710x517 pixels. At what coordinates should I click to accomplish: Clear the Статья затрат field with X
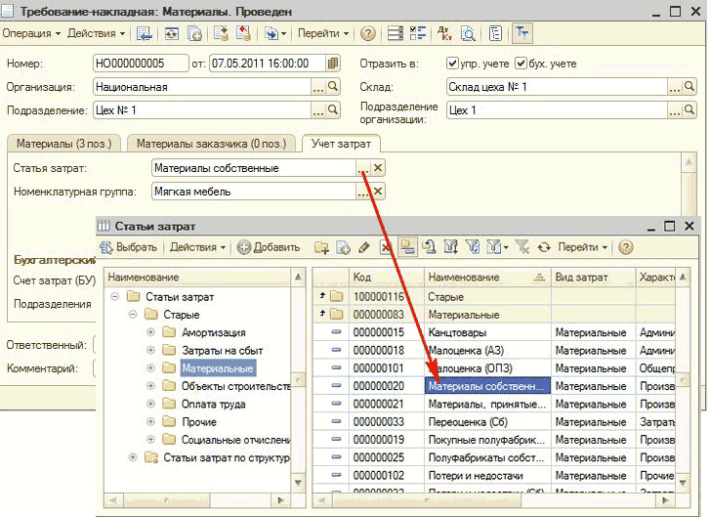tap(378, 168)
